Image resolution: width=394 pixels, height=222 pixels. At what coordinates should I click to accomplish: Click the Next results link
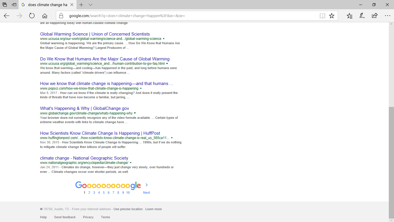pyautogui.click(x=147, y=193)
